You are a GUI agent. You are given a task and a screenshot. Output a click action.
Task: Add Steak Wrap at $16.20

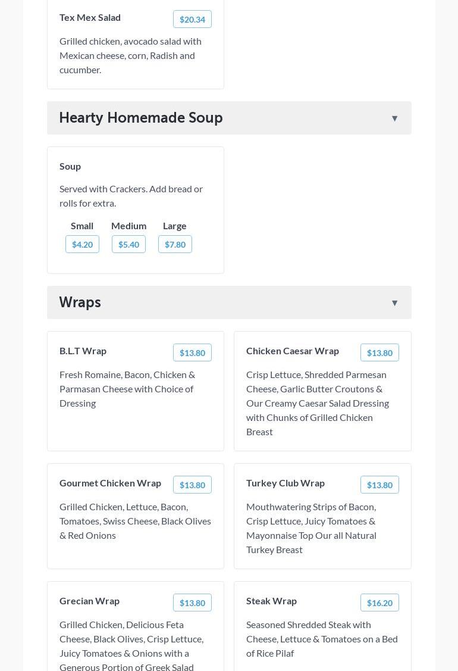click(x=379, y=603)
